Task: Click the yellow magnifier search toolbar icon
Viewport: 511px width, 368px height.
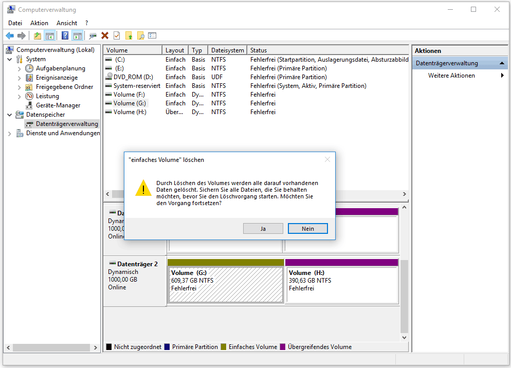Action: (x=140, y=35)
